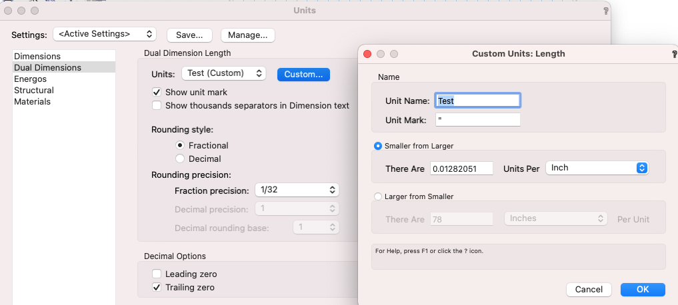
Task: Toggle the Show unit mark checkbox
Action: point(157,92)
